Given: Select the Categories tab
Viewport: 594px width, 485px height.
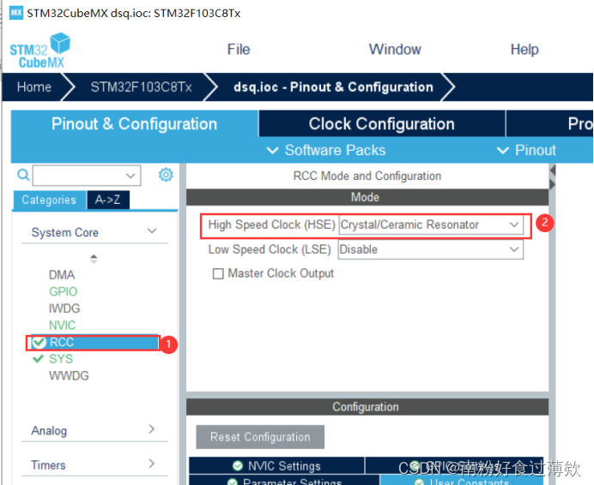Looking at the screenshot, I should [49, 200].
